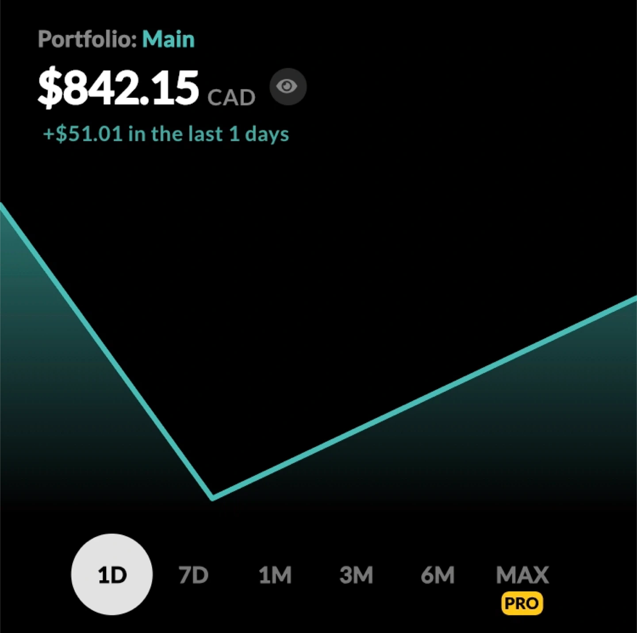
Task: Click the rising segment of the chart line
Action: (x=425, y=398)
